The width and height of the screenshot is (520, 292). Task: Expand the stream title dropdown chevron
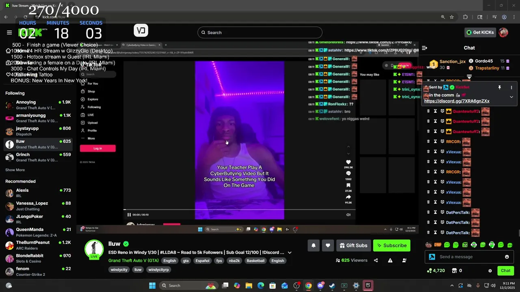pos(290,252)
